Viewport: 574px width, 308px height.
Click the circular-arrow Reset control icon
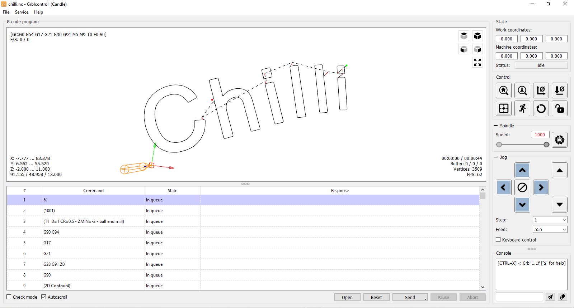click(x=541, y=108)
